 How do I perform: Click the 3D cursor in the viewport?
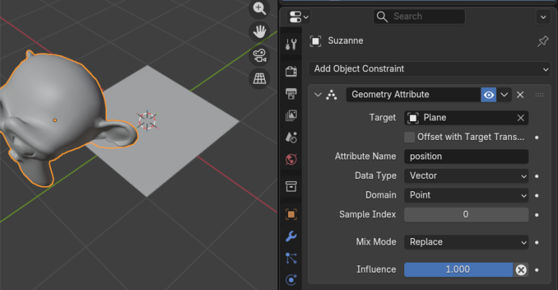[x=147, y=120]
